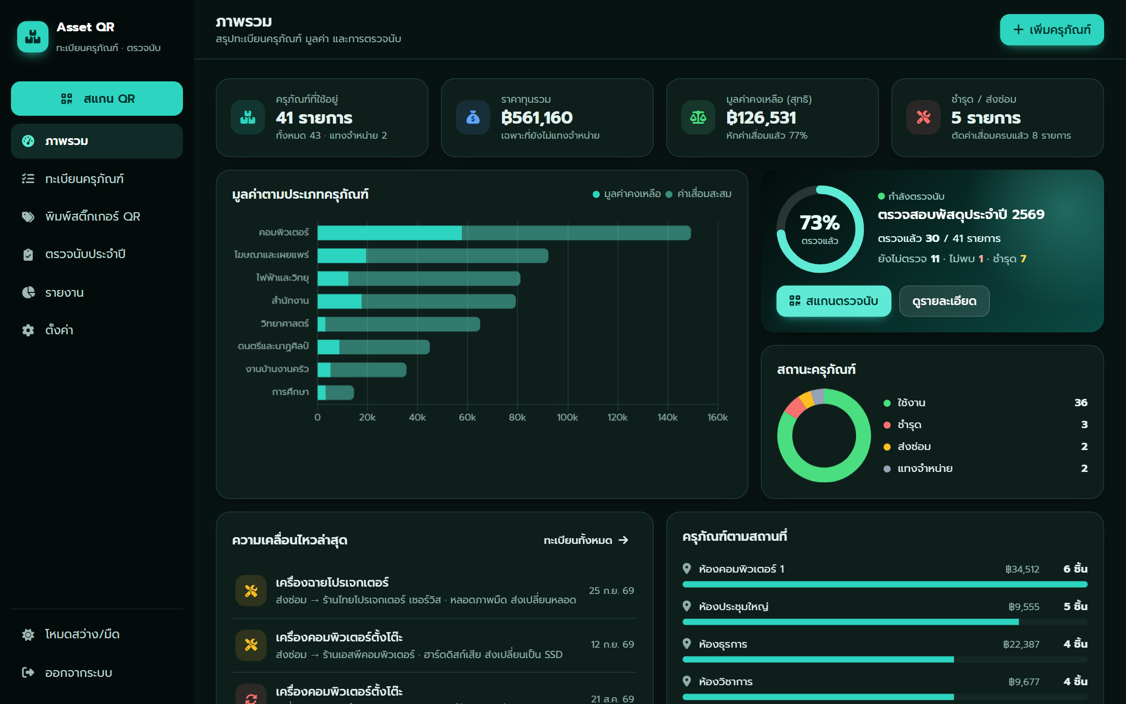Click the เพิ่มครุภัณฑ์ button
The height and width of the screenshot is (704, 1126).
pyautogui.click(x=1051, y=30)
